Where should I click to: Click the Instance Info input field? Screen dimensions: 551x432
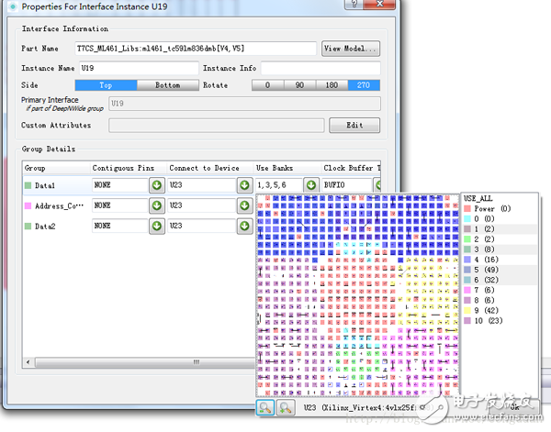[320, 68]
